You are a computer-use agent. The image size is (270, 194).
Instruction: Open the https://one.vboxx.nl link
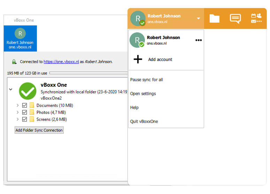click(x=61, y=62)
